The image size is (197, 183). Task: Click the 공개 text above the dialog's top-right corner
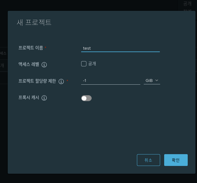(187, 4)
